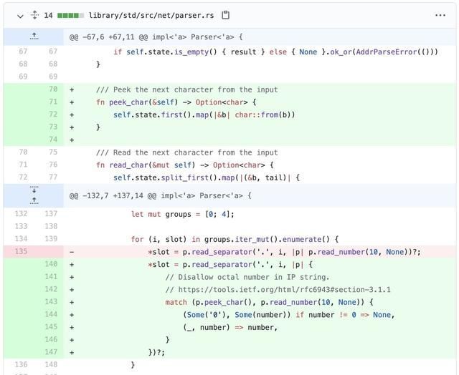Image resolution: width=459 pixels, height=375 pixels.
Task: Click the green diffstat squares
Action: point(70,15)
